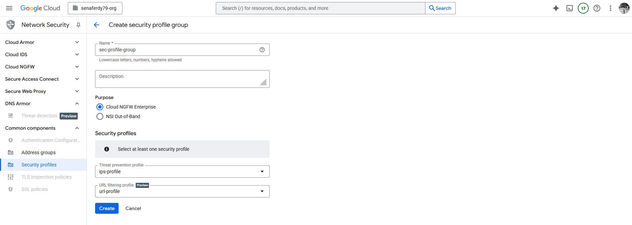Click the Name field help icon

coord(262,50)
